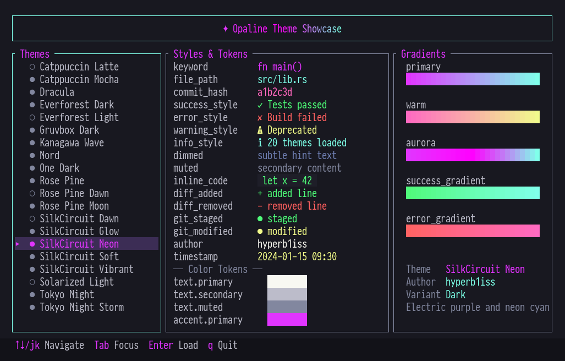This screenshot has height=361, width=565.
Task: Click the 'let x = 42' inline code
Action: [x=287, y=180]
